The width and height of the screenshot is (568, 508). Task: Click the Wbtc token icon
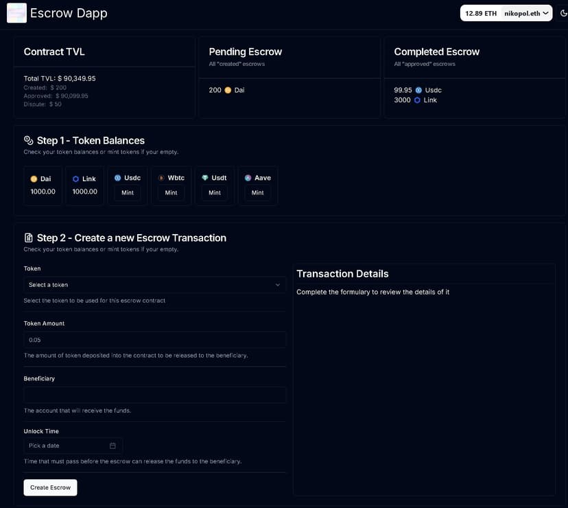tap(161, 177)
